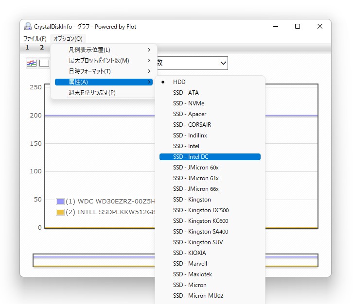Select SSD - Micron MU02 entry

click(210, 296)
